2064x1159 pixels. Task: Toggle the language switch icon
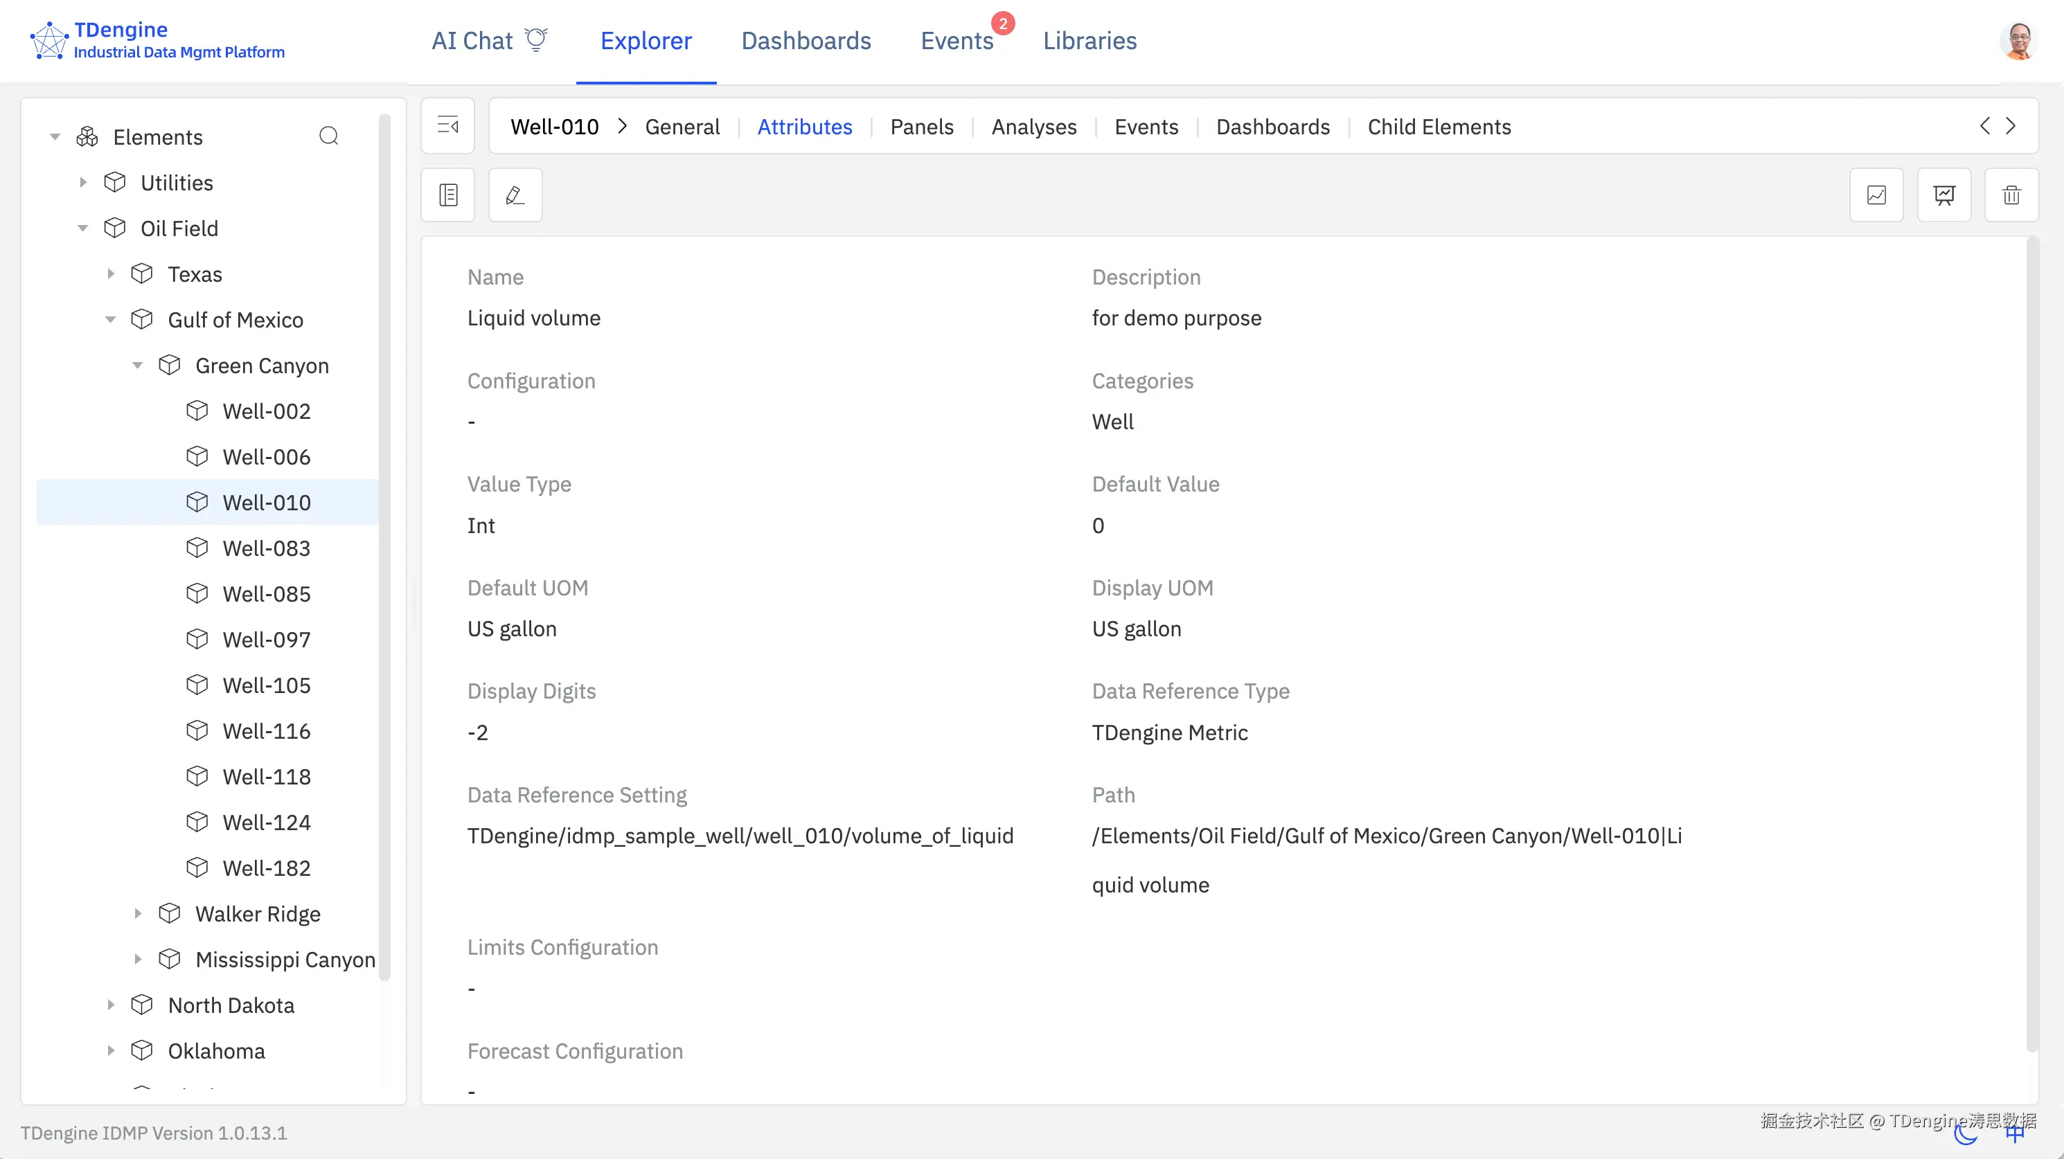click(x=2014, y=1133)
